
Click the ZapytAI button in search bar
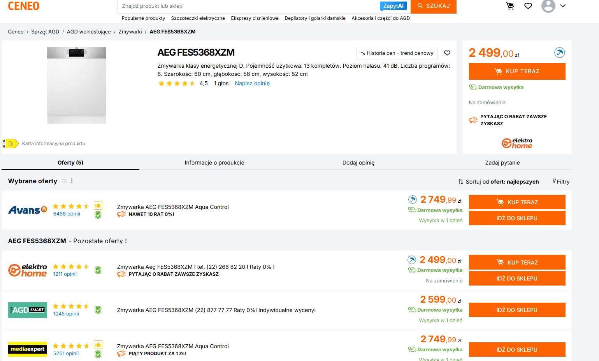point(393,6)
